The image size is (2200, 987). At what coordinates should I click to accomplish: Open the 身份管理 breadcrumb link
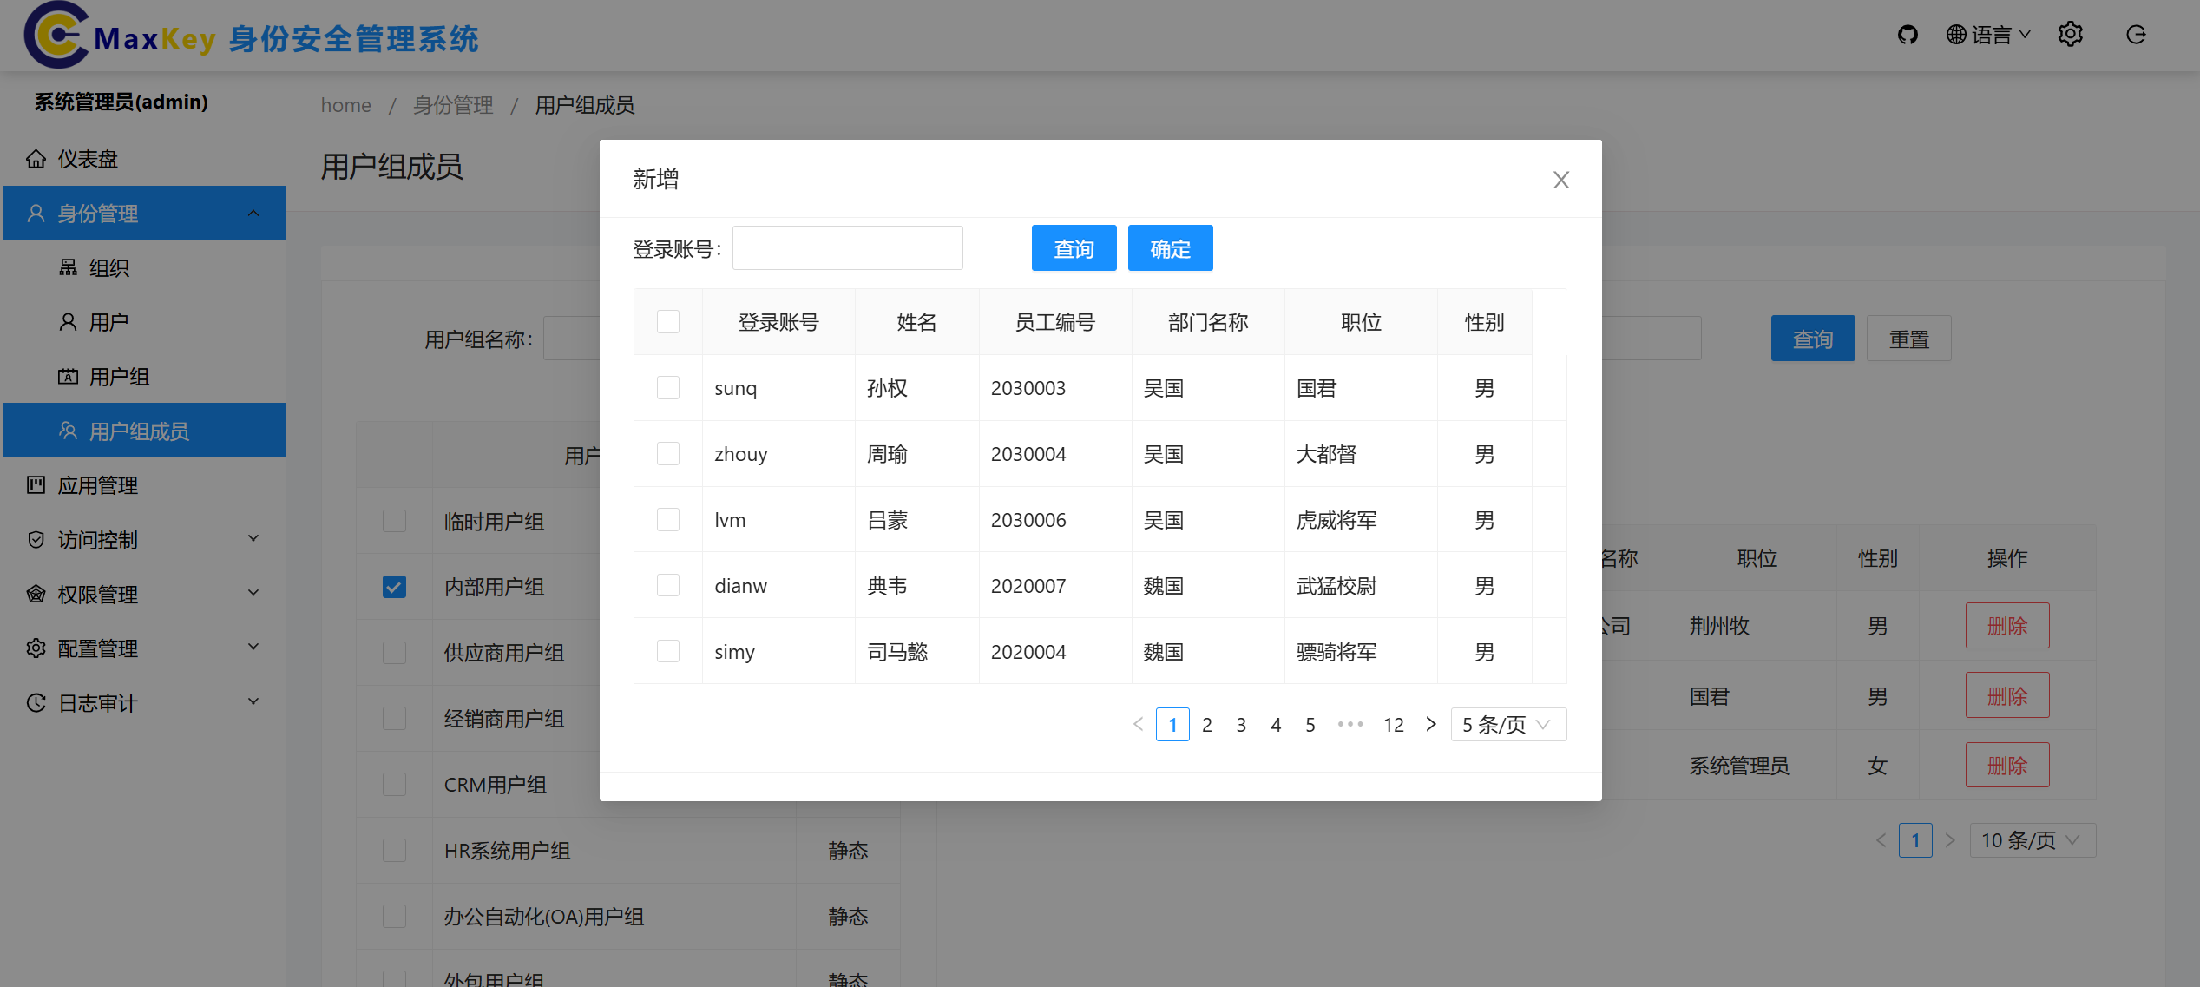click(452, 104)
